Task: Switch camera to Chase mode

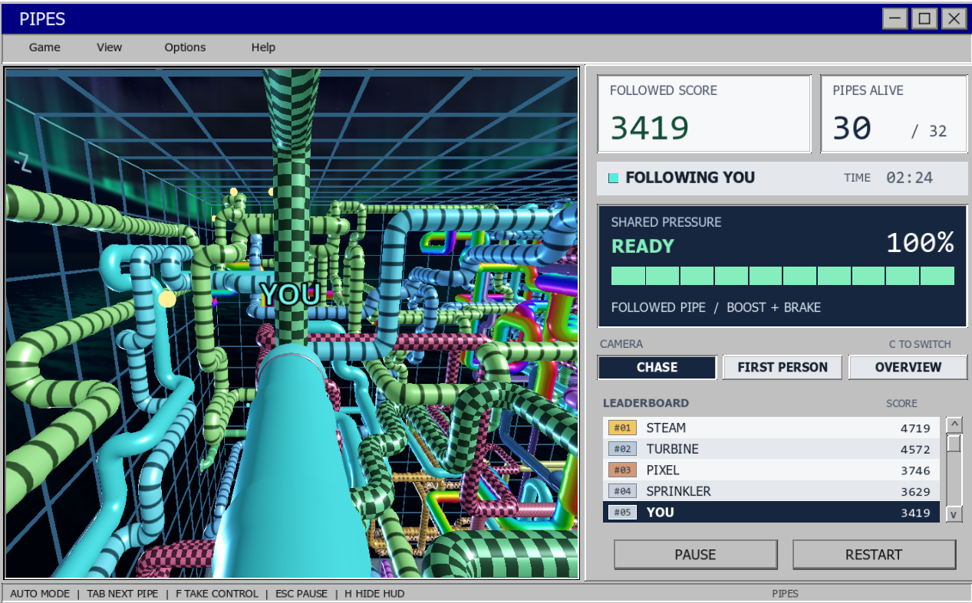Action: (657, 367)
